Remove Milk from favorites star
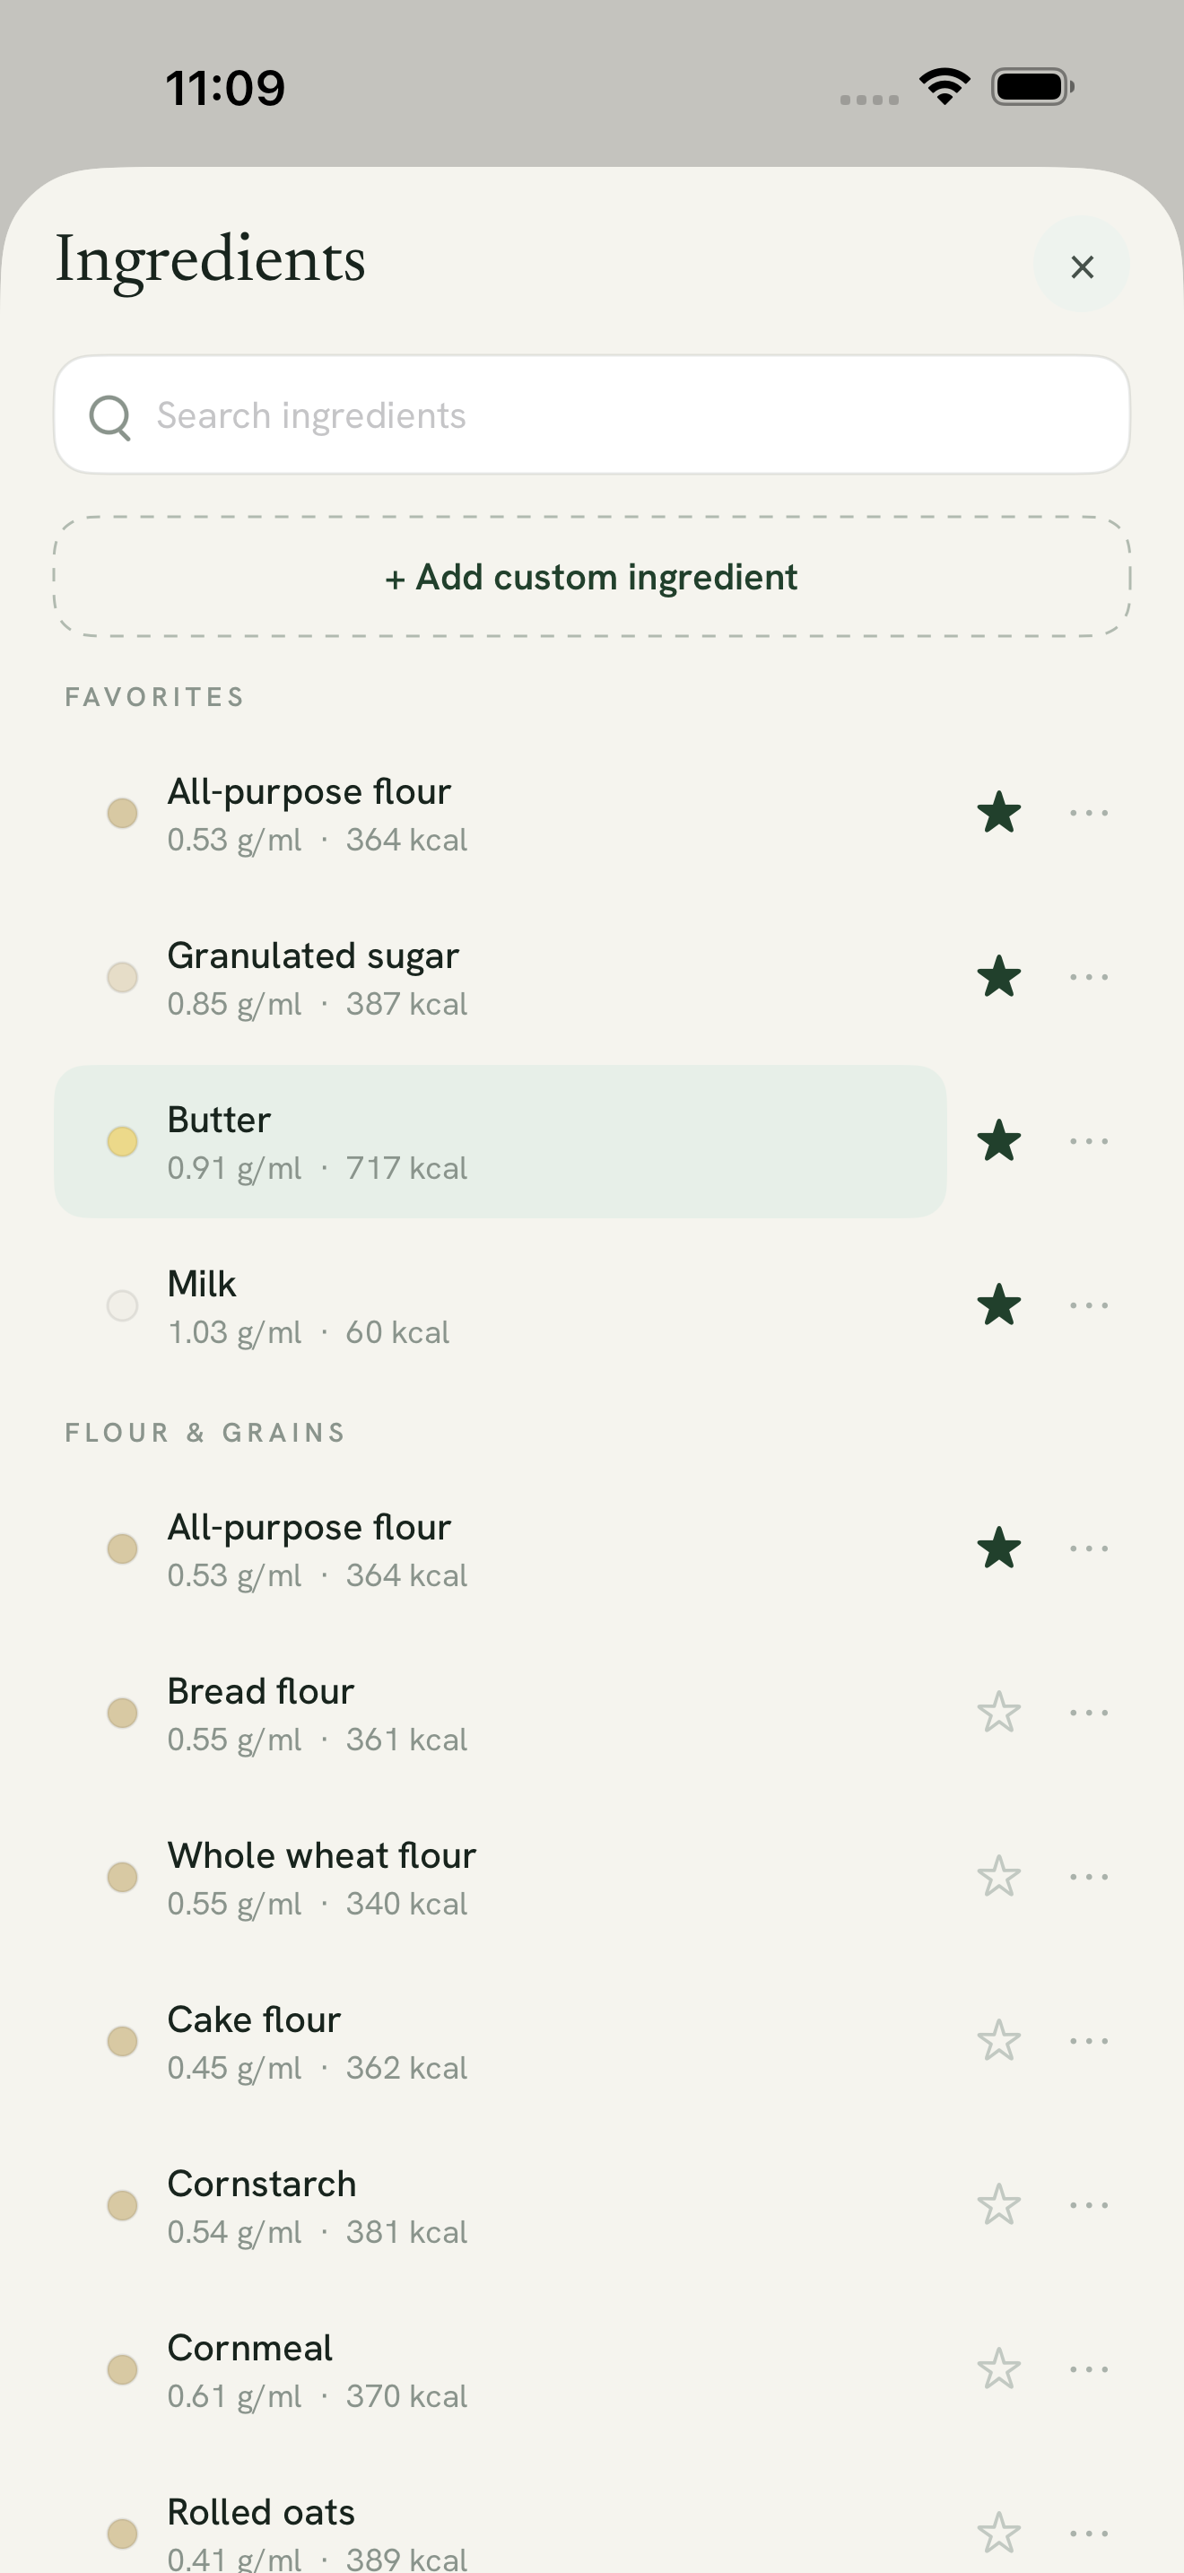 click(x=998, y=1305)
